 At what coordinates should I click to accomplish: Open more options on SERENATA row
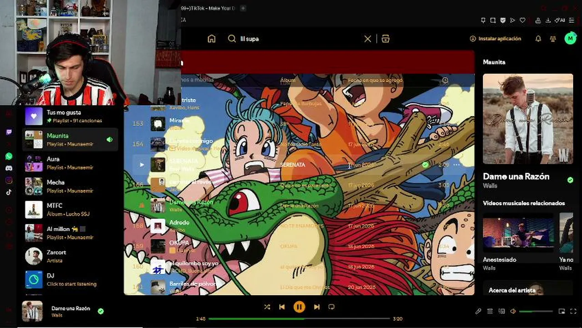pyautogui.click(x=456, y=164)
